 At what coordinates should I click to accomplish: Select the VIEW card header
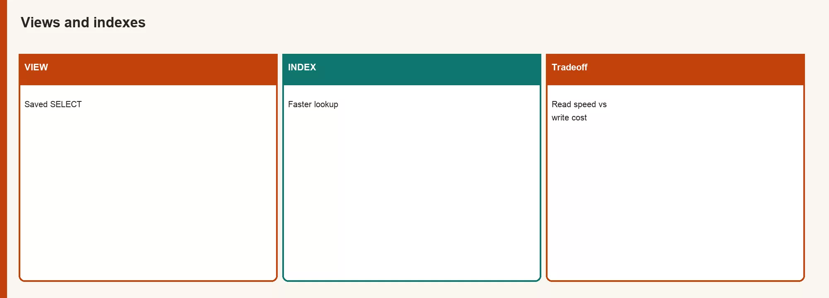click(x=148, y=70)
